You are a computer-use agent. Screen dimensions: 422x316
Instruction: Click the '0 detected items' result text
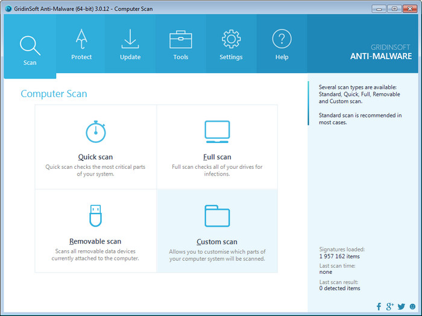(x=339, y=288)
